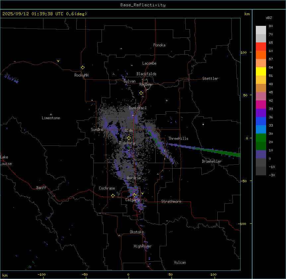Select the yellow 54-51 dBZ legend swatch
The width and height of the screenshot is (286, 279).
click(261, 71)
